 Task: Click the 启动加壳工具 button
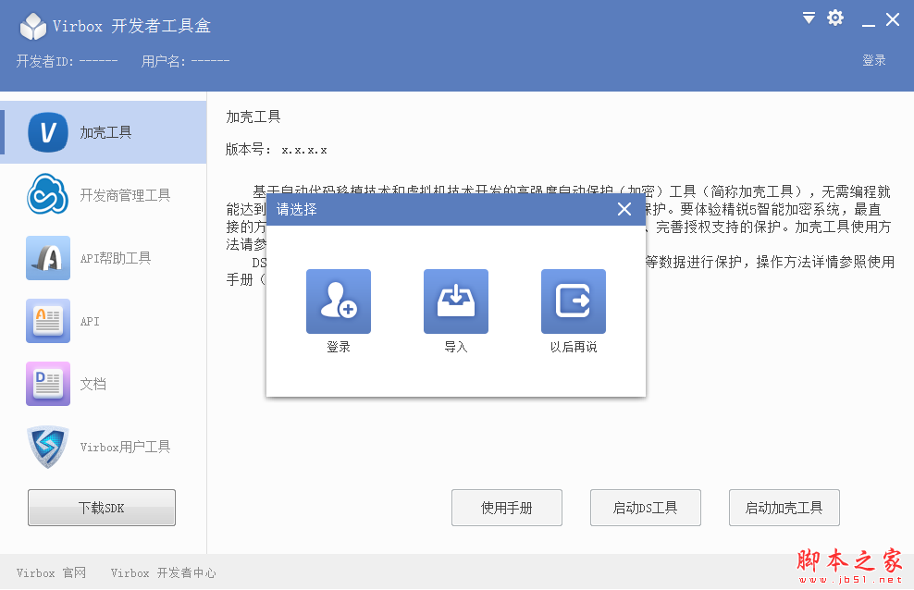784,507
